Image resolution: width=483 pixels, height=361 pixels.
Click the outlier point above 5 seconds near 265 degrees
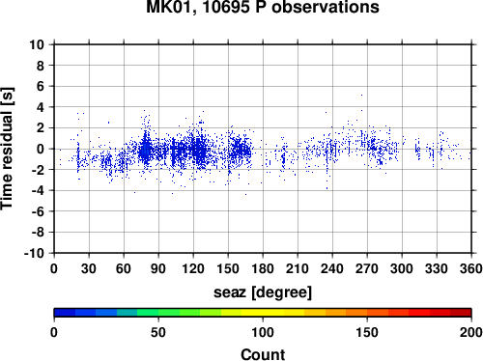(361, 95)
